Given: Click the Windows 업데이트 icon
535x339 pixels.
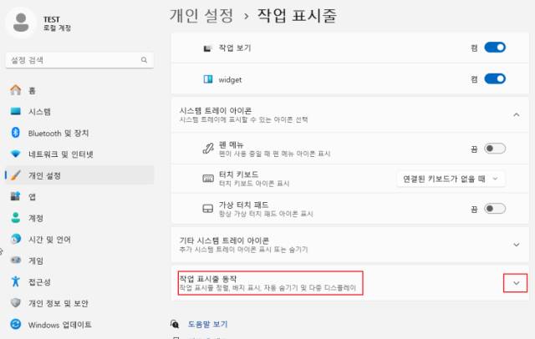Looking at the screenshot, I should [x=15, y=325].
